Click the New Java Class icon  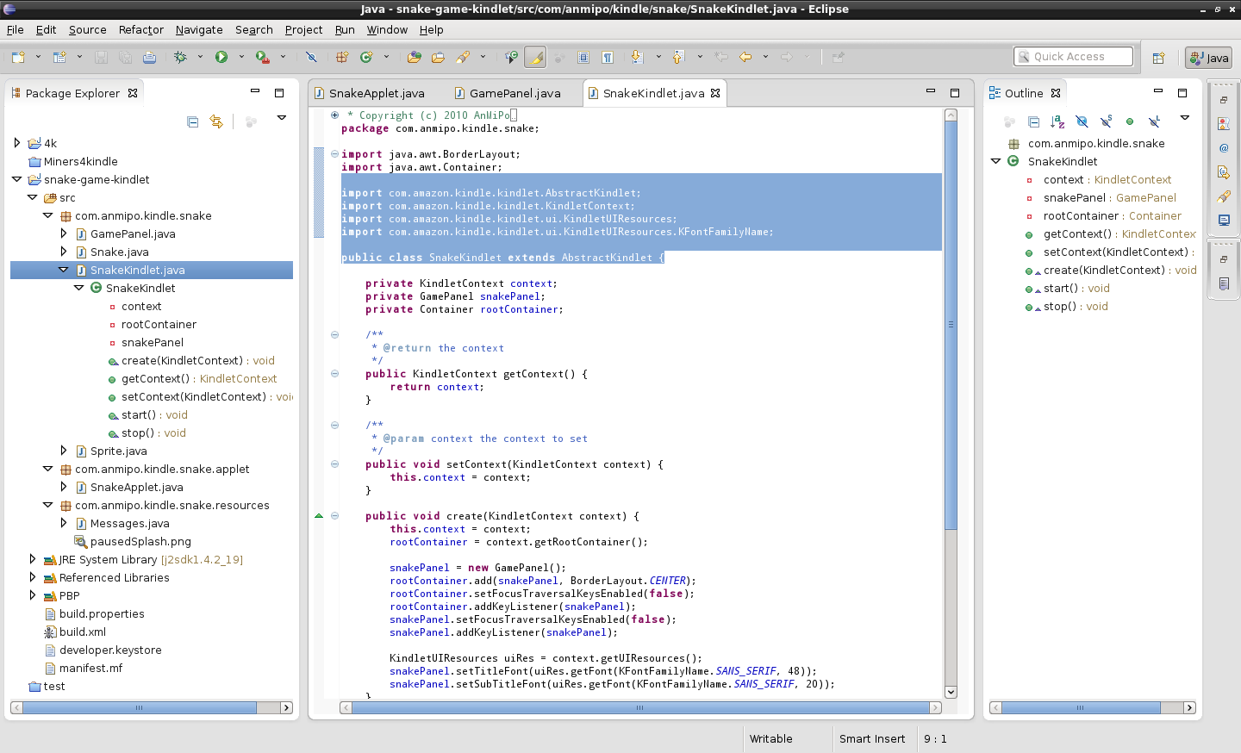coord(366,57)
